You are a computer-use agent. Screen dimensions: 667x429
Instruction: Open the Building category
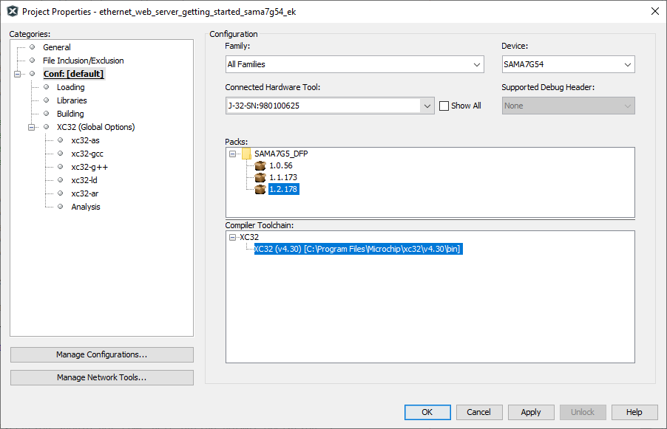(x=70, y=114)
